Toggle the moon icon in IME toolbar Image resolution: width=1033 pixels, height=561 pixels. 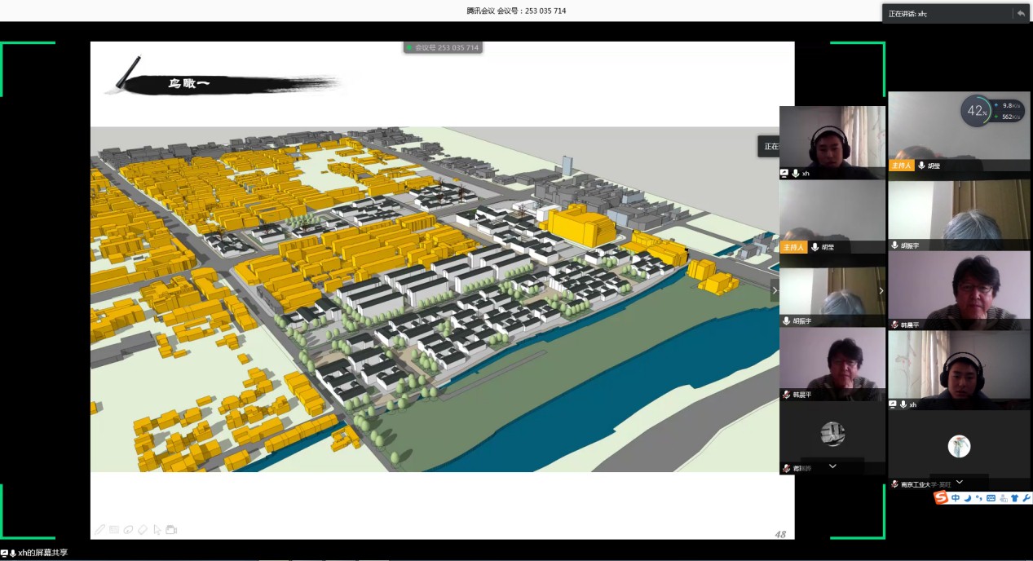966,498
